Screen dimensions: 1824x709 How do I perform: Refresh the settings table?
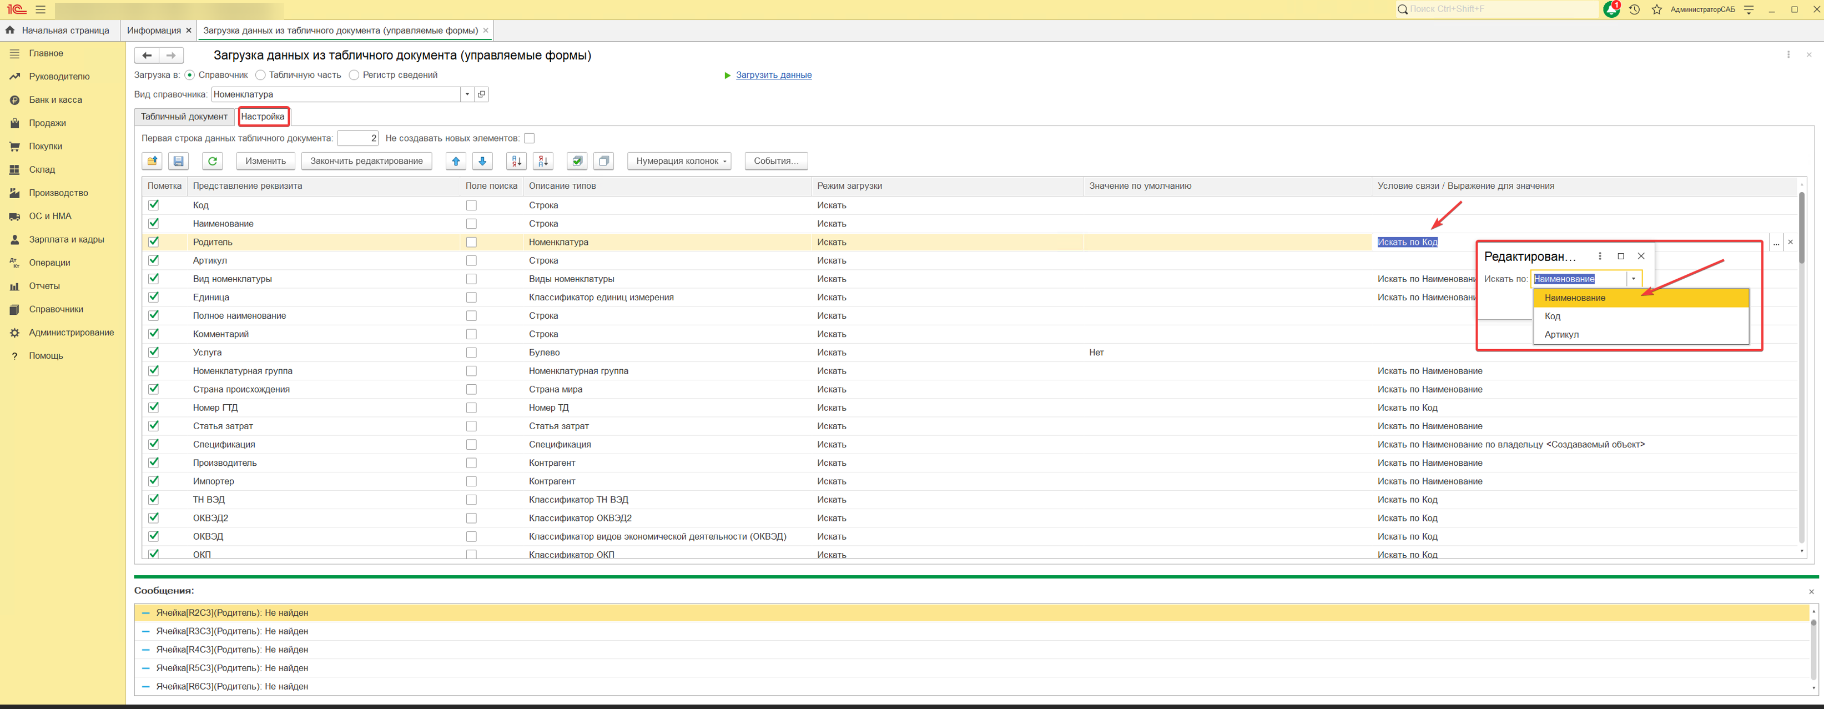213,161
